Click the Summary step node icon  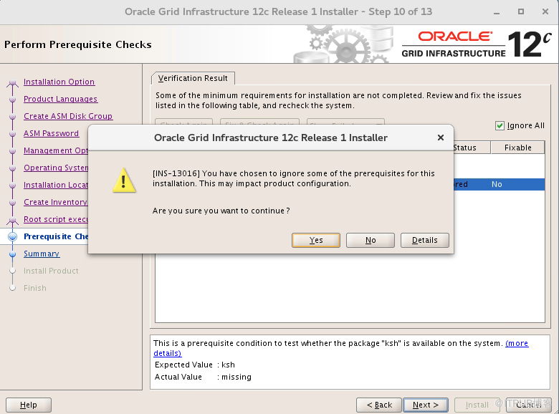coord(12,254)
